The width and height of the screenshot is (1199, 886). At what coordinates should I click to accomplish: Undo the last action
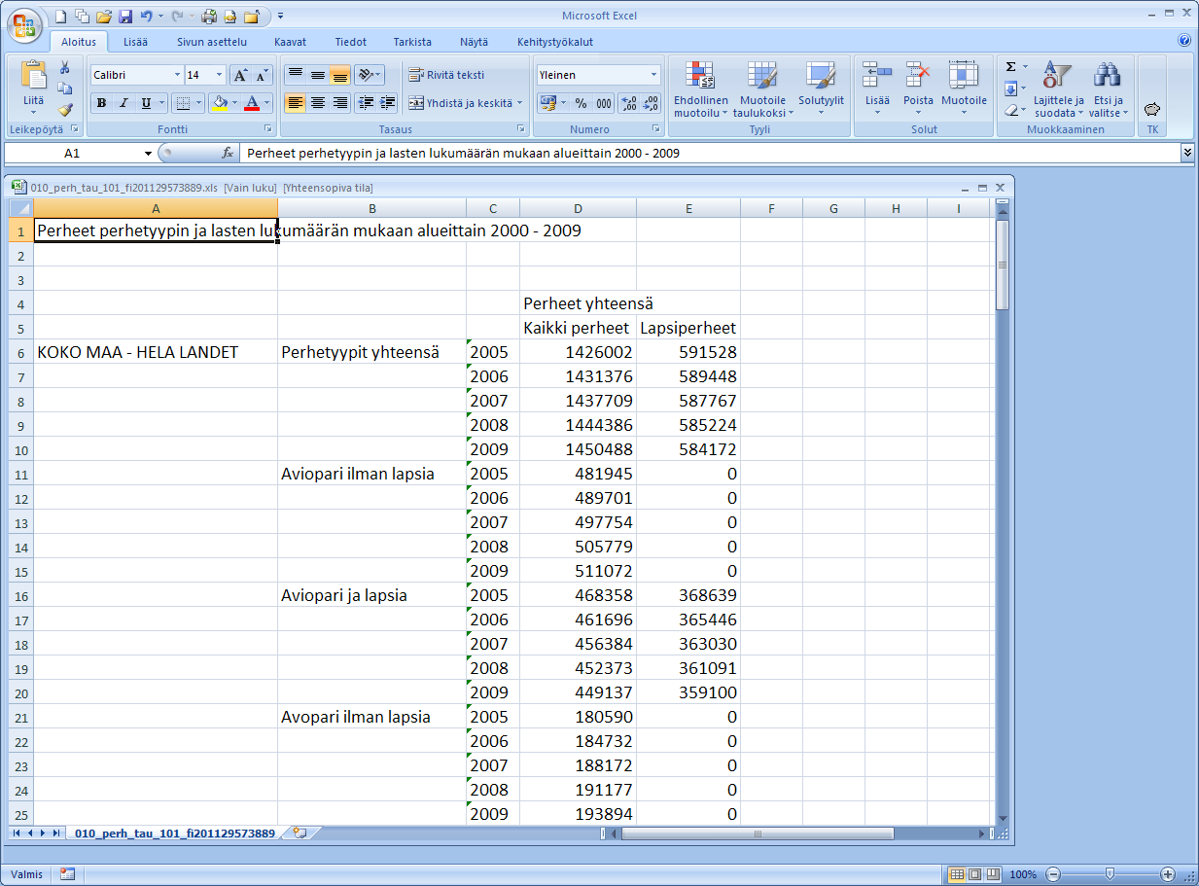tap(146, 17)
